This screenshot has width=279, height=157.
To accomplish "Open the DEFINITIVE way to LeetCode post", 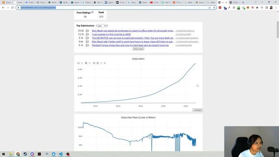I will click(133, 38).
